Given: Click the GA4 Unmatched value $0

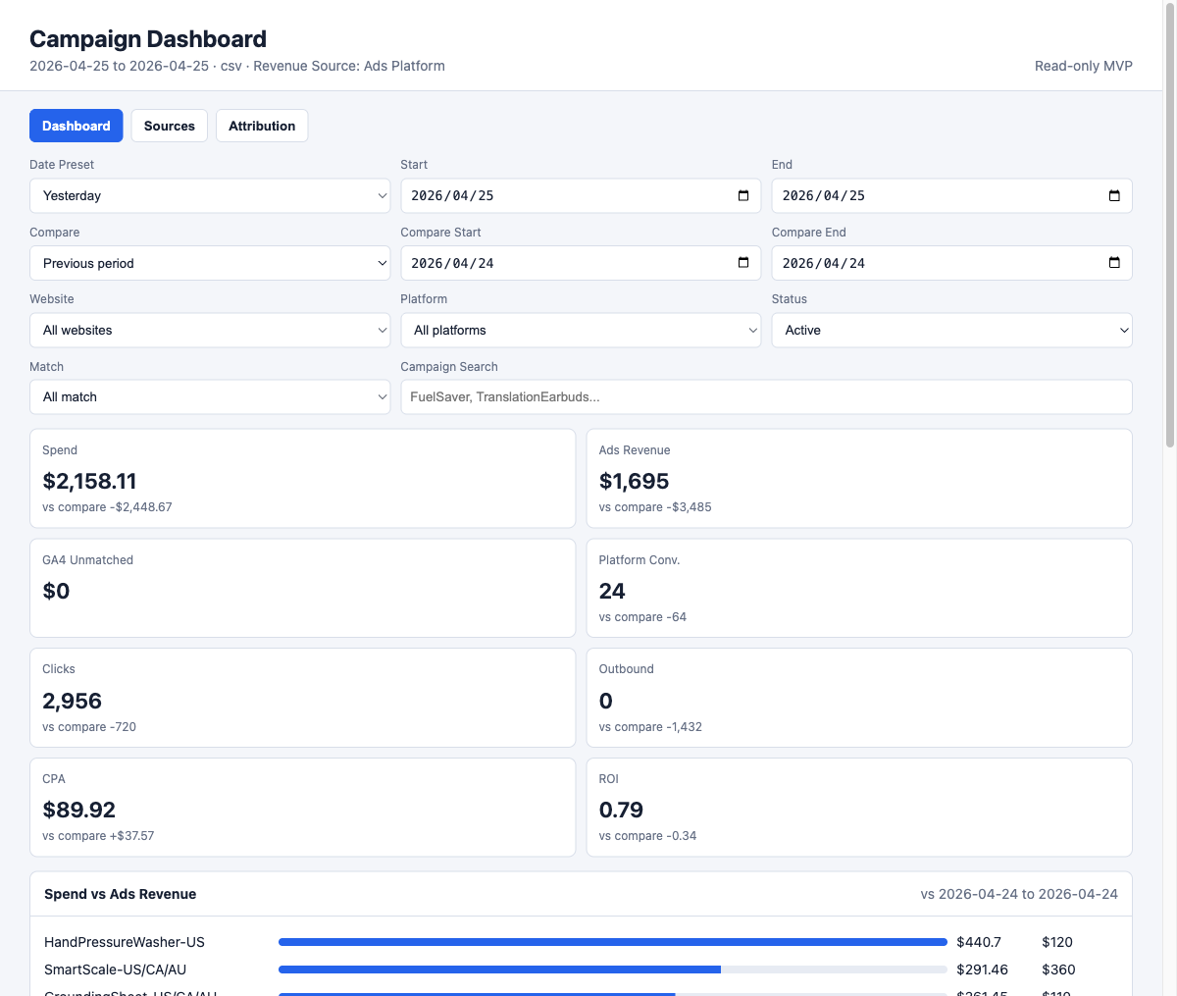Looking at the screenshot, I should tap(56, 591).
